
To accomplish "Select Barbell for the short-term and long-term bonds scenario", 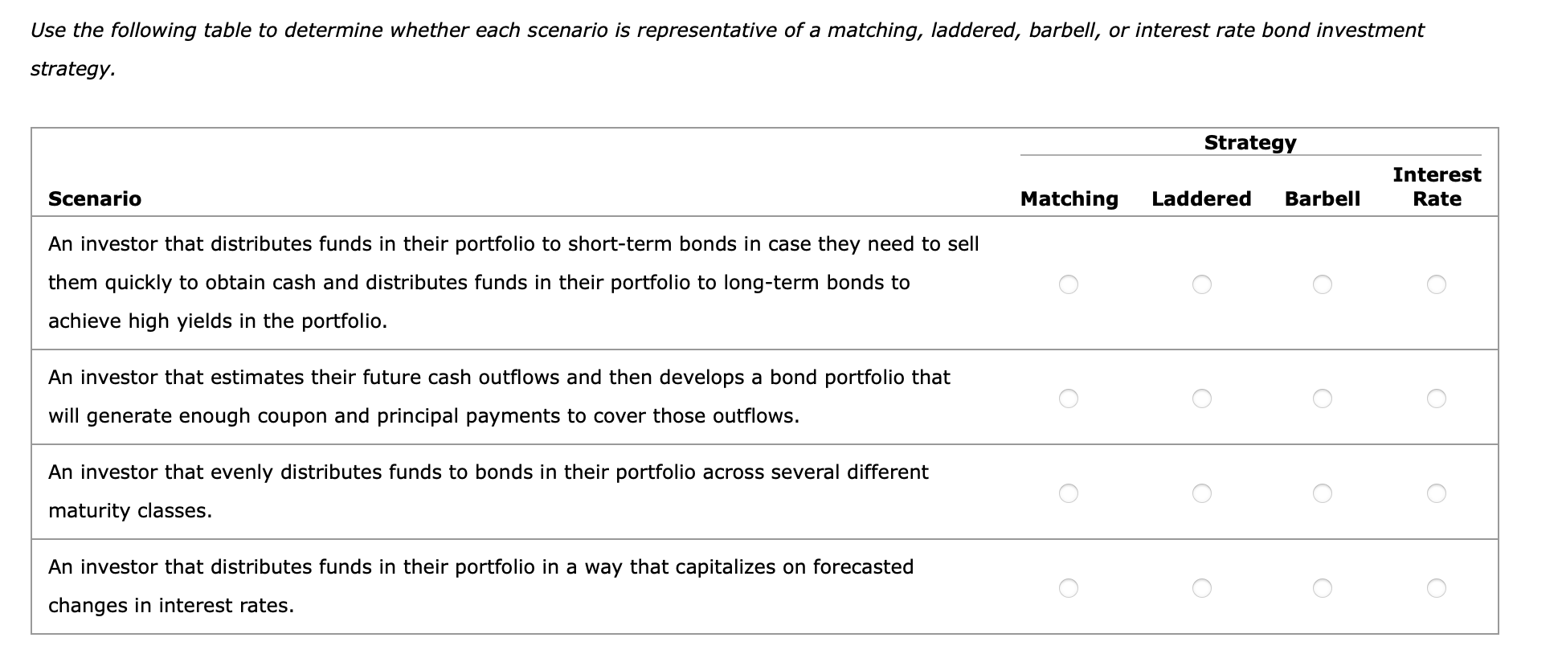I will click(x=1323, y=284).
